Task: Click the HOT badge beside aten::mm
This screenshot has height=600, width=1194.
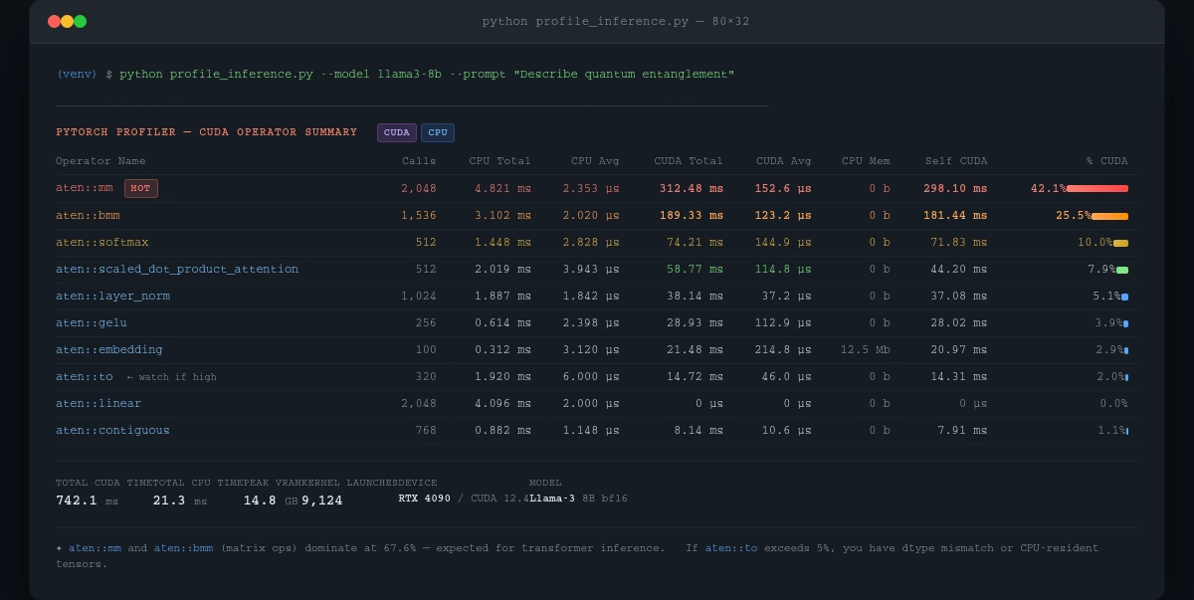Action: 140,188
